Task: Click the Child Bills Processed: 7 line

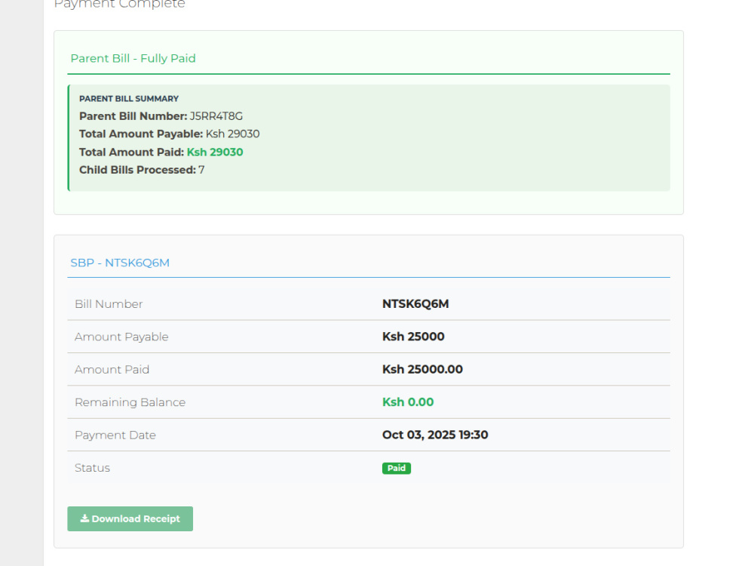Action: (x=142, y=170)
